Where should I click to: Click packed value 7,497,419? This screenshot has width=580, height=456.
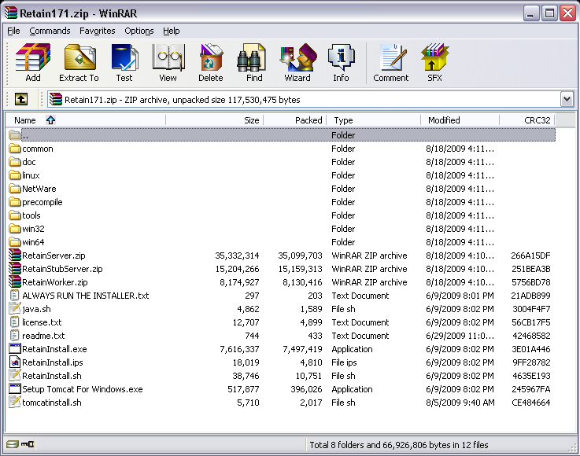(x=302, y=349)
